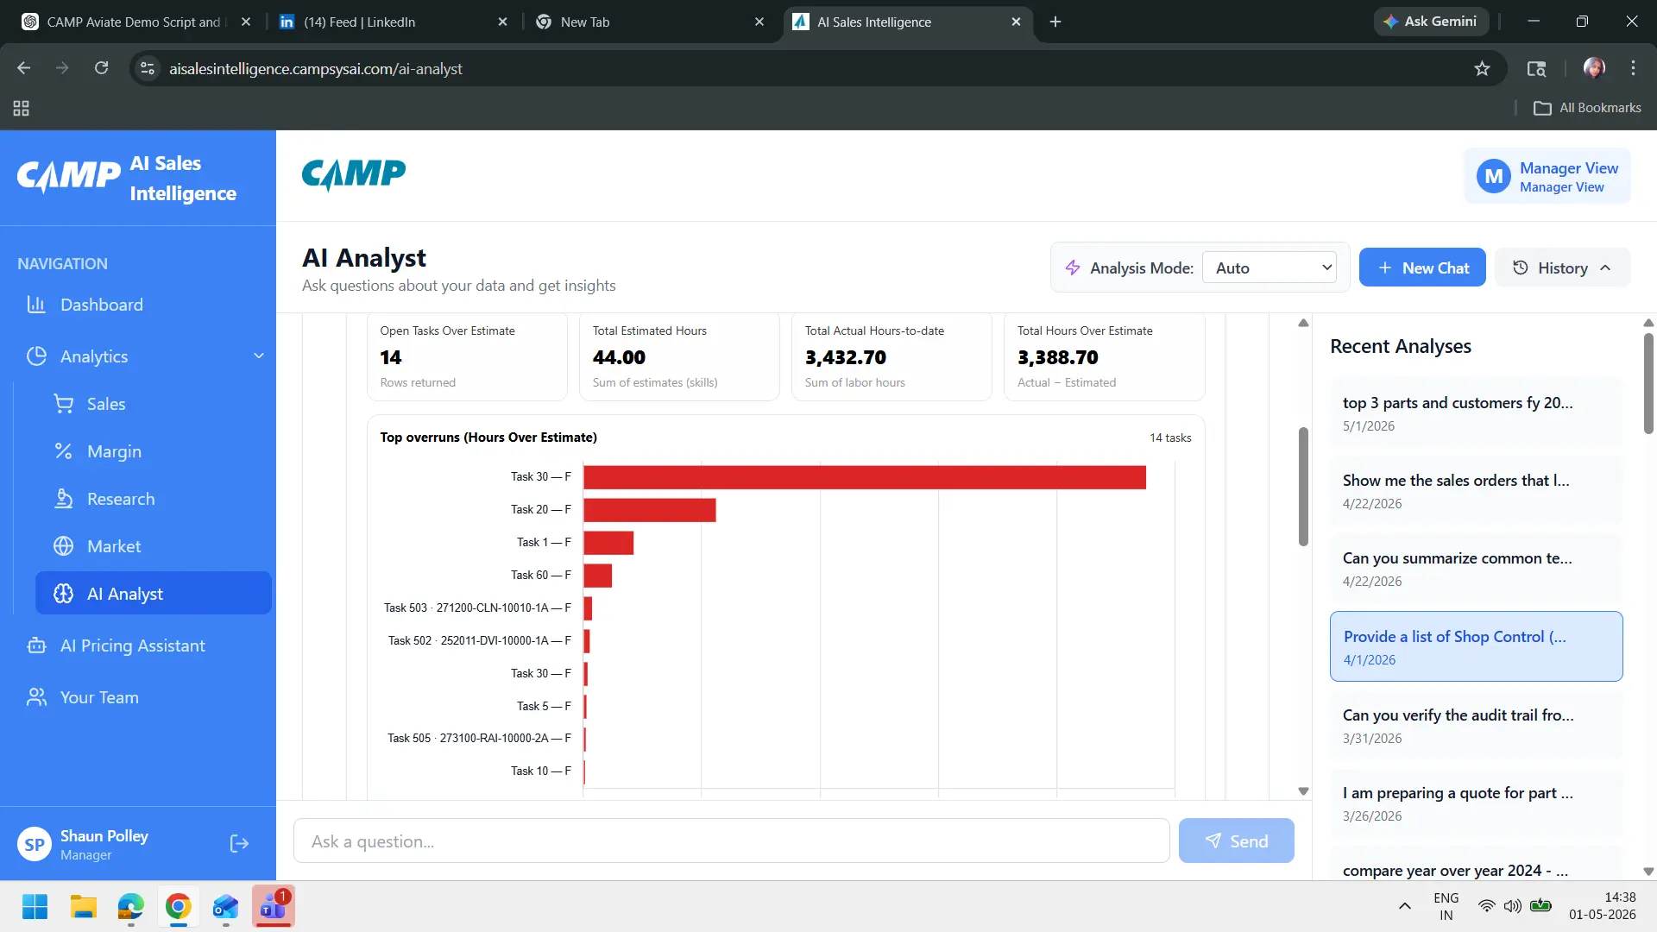Screen dimensions: 1657x932
Task: Open Outlook from the taskbar
Action: click(225, 907)
